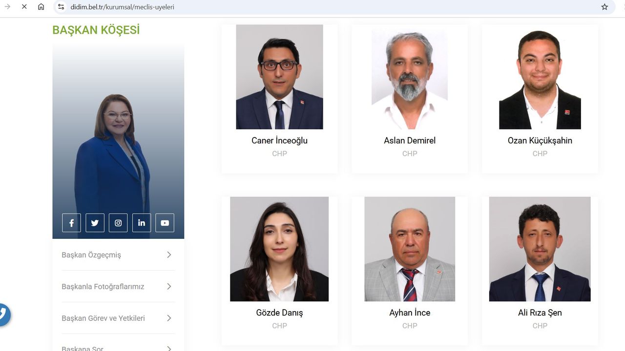Click Ayhan İnce name link

[x=410, y=312]
